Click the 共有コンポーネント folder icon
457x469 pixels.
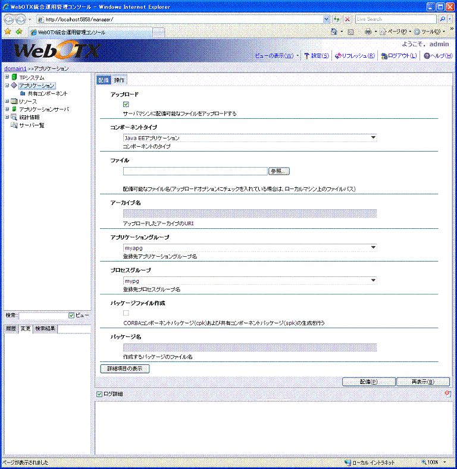click(23, 93)
